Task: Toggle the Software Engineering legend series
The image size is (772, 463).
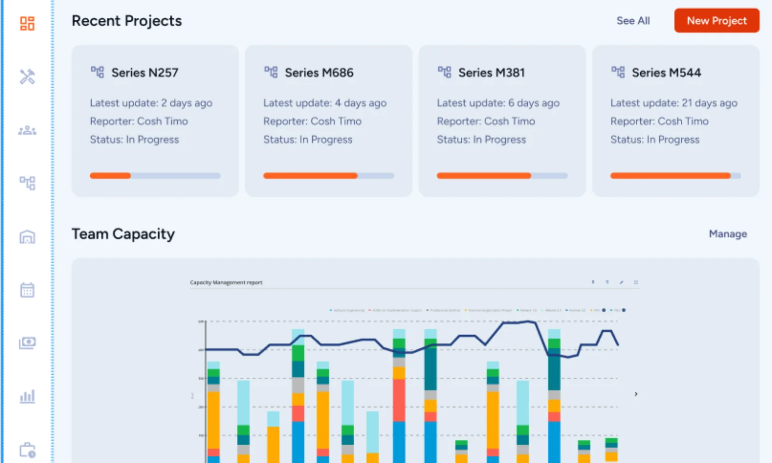Action: click(x=348, y=310)
